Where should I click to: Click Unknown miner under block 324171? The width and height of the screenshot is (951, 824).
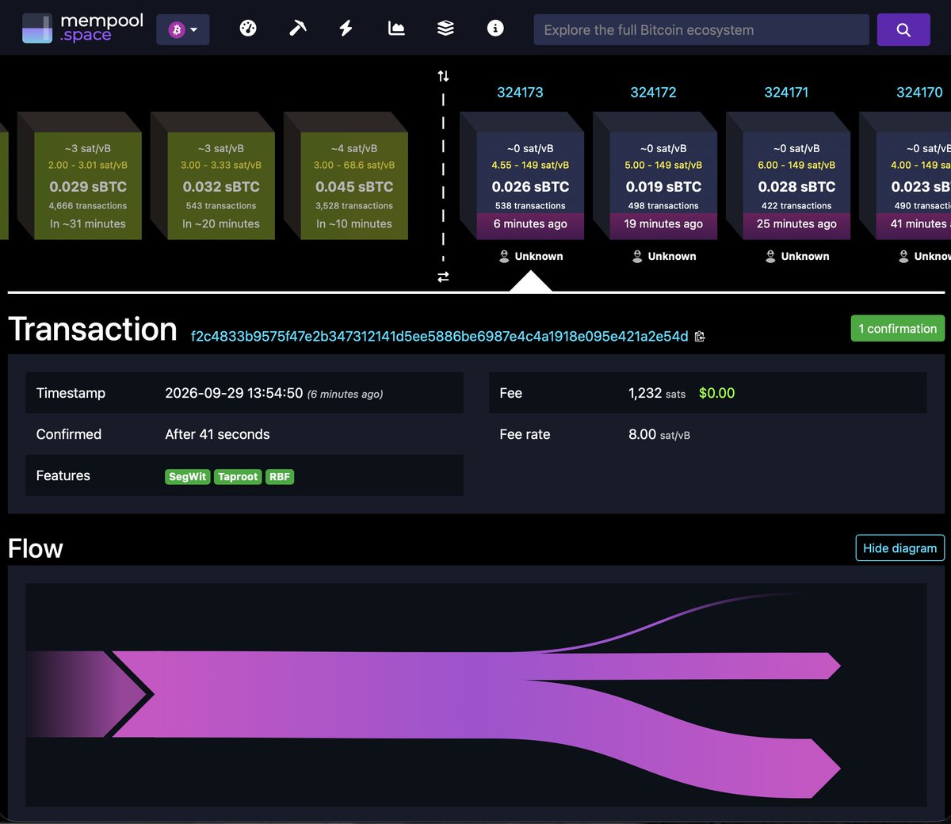[x=797, y=256]
